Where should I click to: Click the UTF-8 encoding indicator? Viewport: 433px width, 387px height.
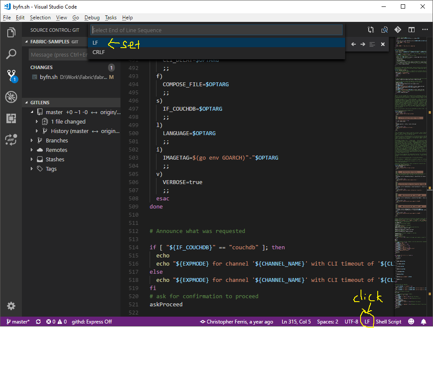[x=351, y=322]
